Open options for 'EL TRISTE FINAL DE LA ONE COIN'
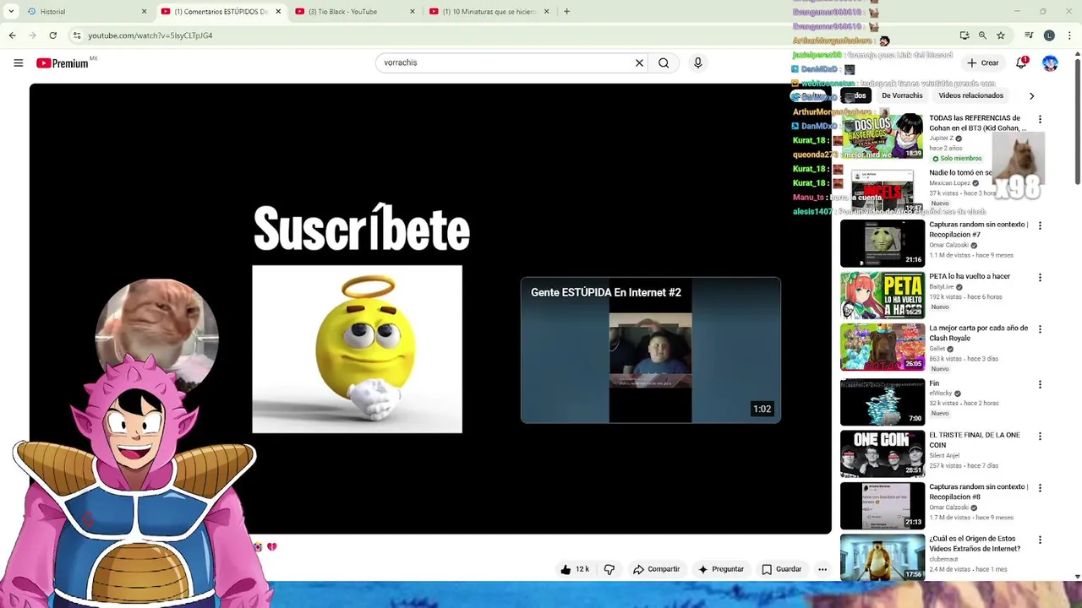This screenshot has height=608, width=1082. click(1040, 437)
